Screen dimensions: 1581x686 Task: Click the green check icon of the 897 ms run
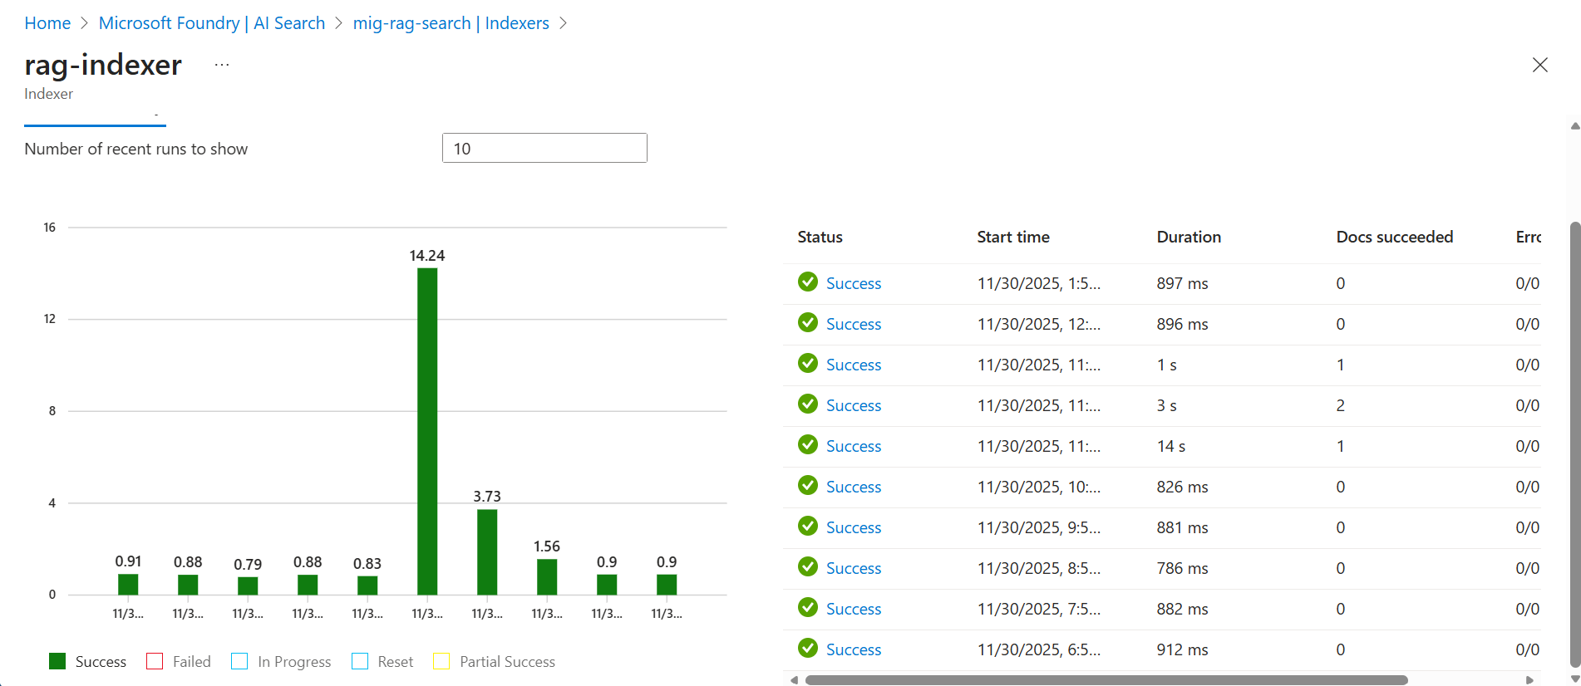(807, 282)
